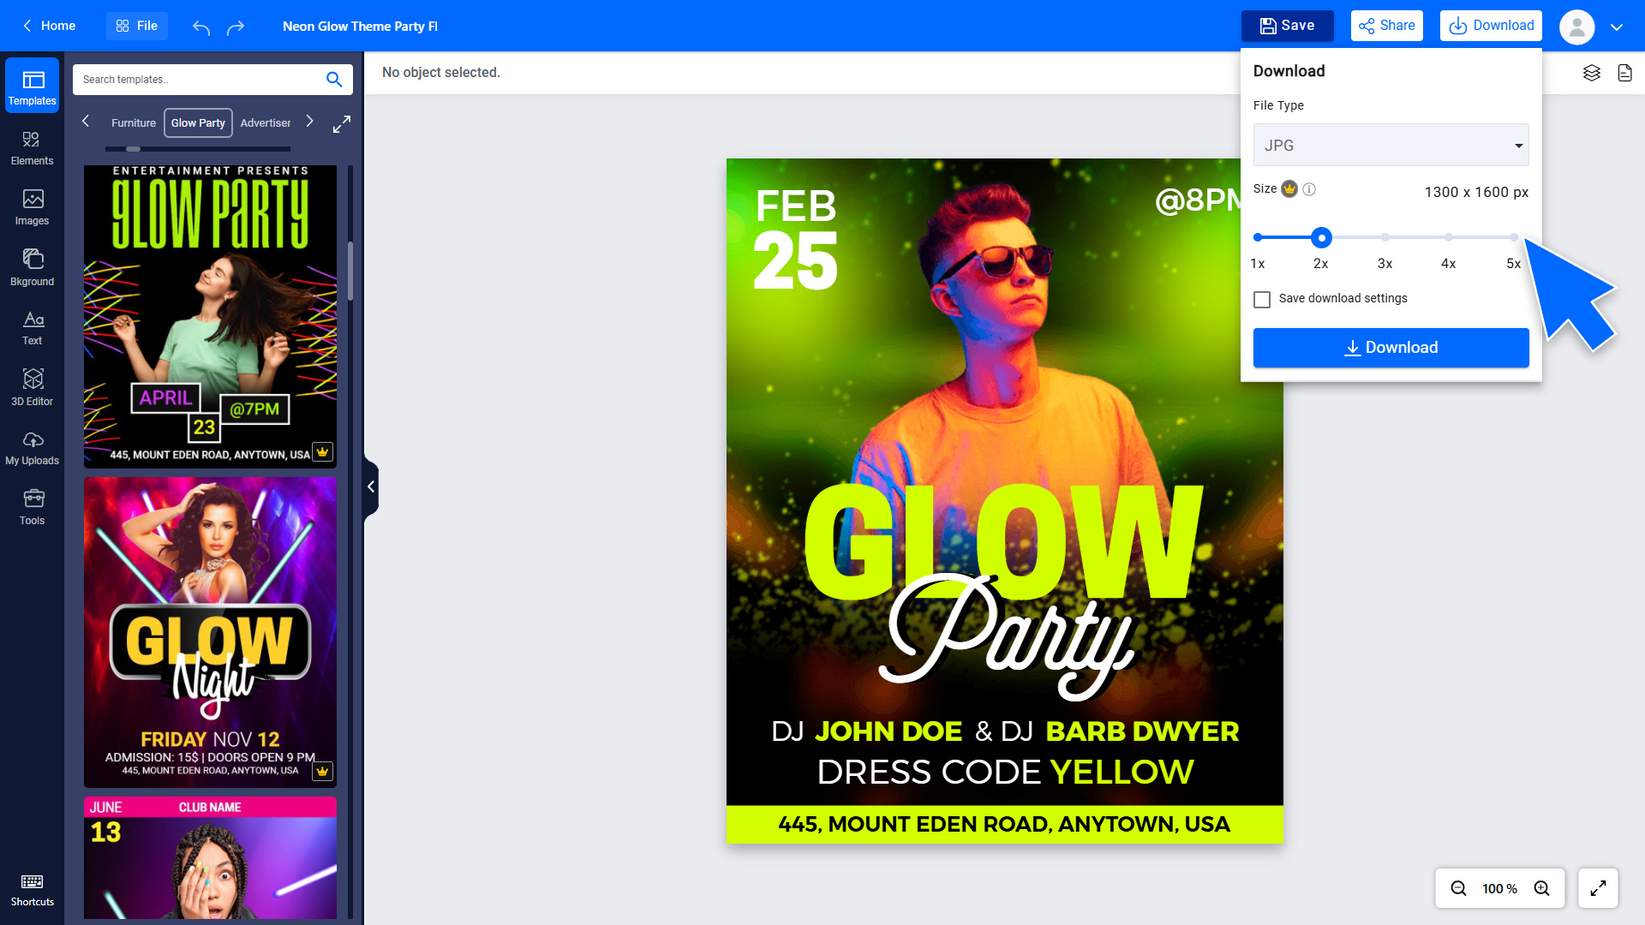
Task: Click the undo arrow icon
Action: [x=201, y=27]
